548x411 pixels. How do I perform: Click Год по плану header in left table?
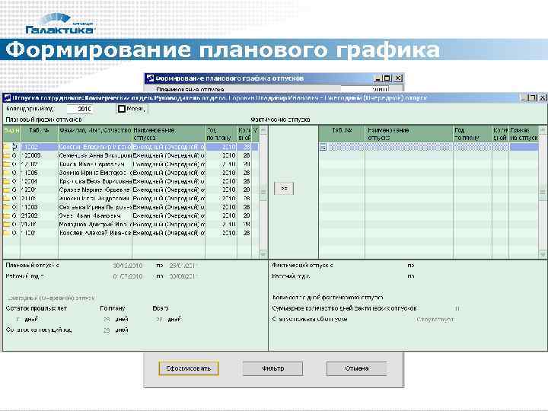[221, 134]
